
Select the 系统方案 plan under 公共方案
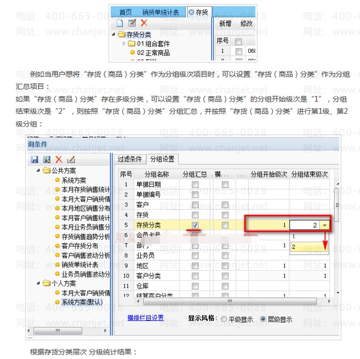pos(74,181)
